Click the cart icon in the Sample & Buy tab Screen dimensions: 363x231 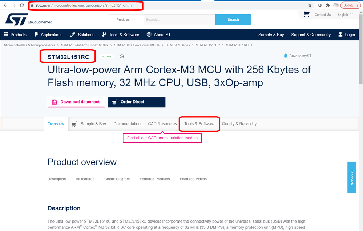(74, 124)
